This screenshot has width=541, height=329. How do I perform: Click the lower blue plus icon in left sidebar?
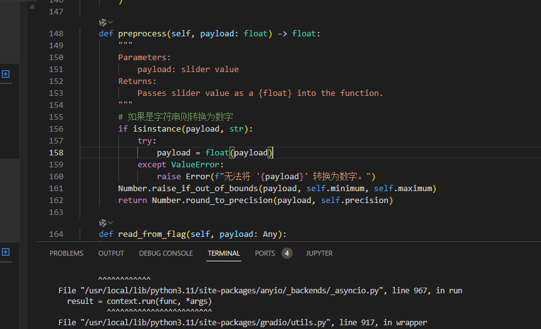pos(6,252)
